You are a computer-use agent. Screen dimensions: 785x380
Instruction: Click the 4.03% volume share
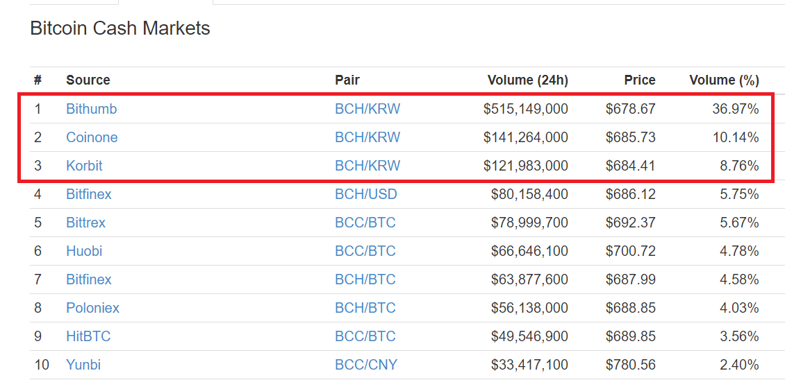(x=739, y=308)
